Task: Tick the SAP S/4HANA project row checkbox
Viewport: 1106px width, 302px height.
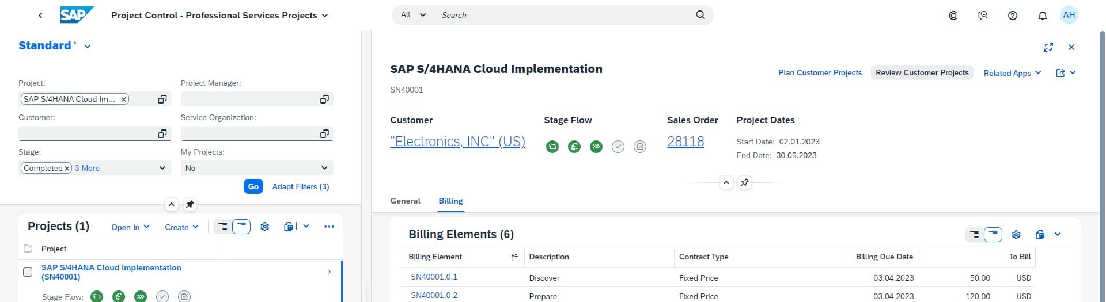Action: pos(28,272)
